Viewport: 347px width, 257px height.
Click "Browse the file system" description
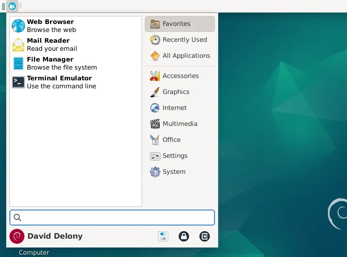(62, 67)
